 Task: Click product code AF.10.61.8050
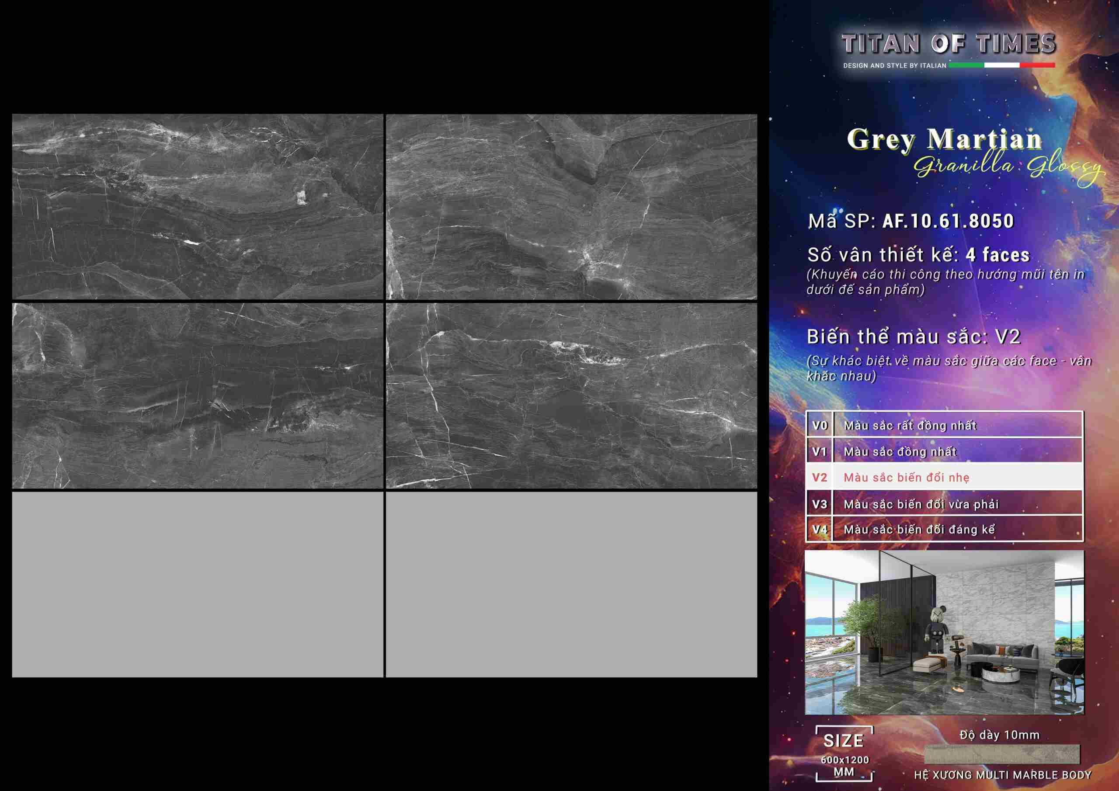coord(948,221)
